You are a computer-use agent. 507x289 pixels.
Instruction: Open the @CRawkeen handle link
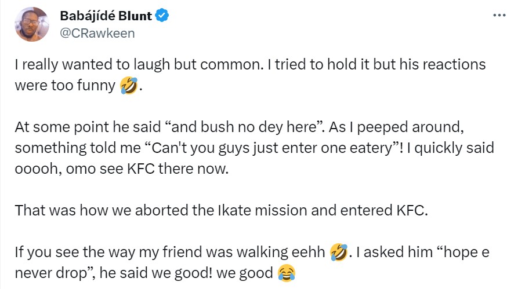point(97,33)
